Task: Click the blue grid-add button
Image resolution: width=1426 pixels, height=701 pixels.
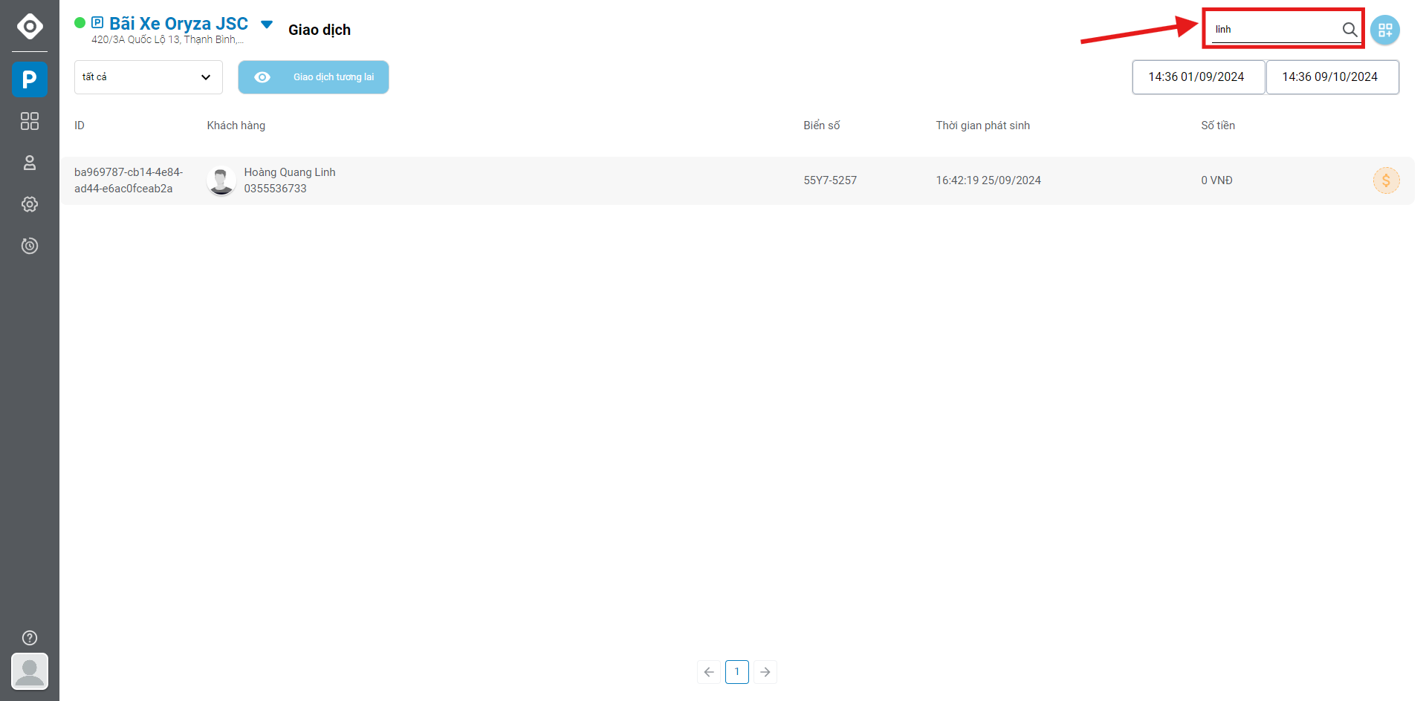Action: pos(1385,30)
